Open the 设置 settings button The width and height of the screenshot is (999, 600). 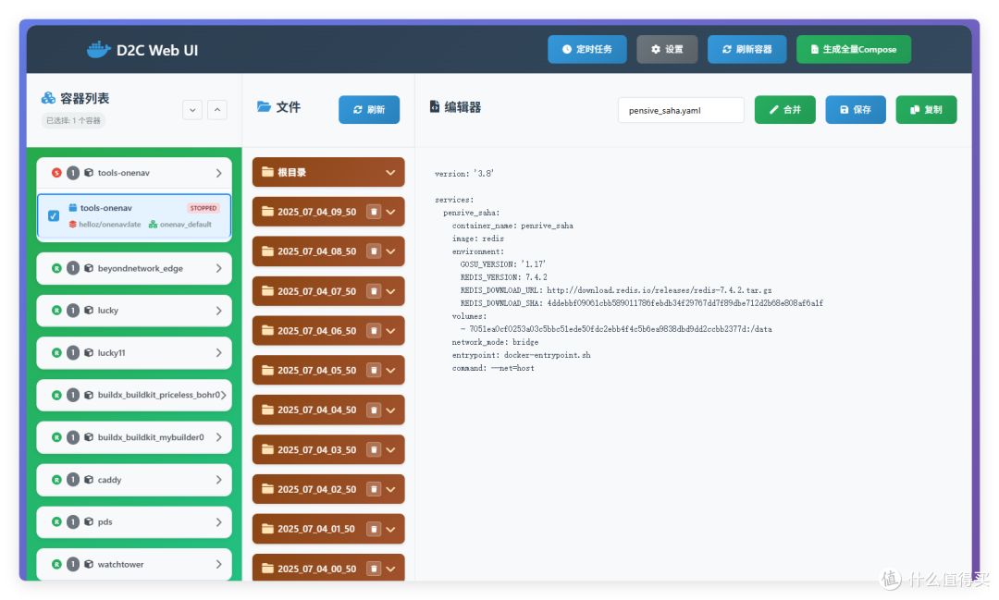667,49
